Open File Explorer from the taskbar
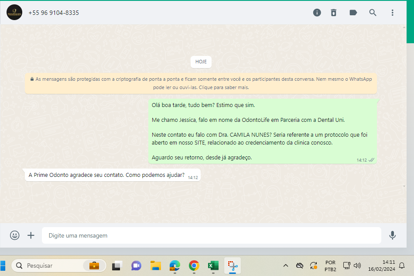Viewport: 414px width, 276px height. [x=155, y=266]
